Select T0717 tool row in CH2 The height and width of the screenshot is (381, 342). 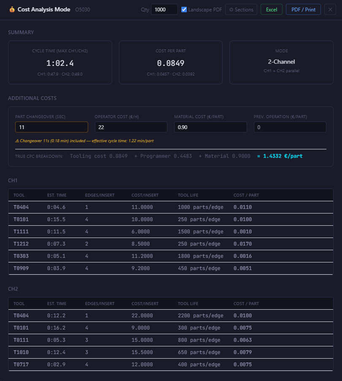[x=170, y=365]
